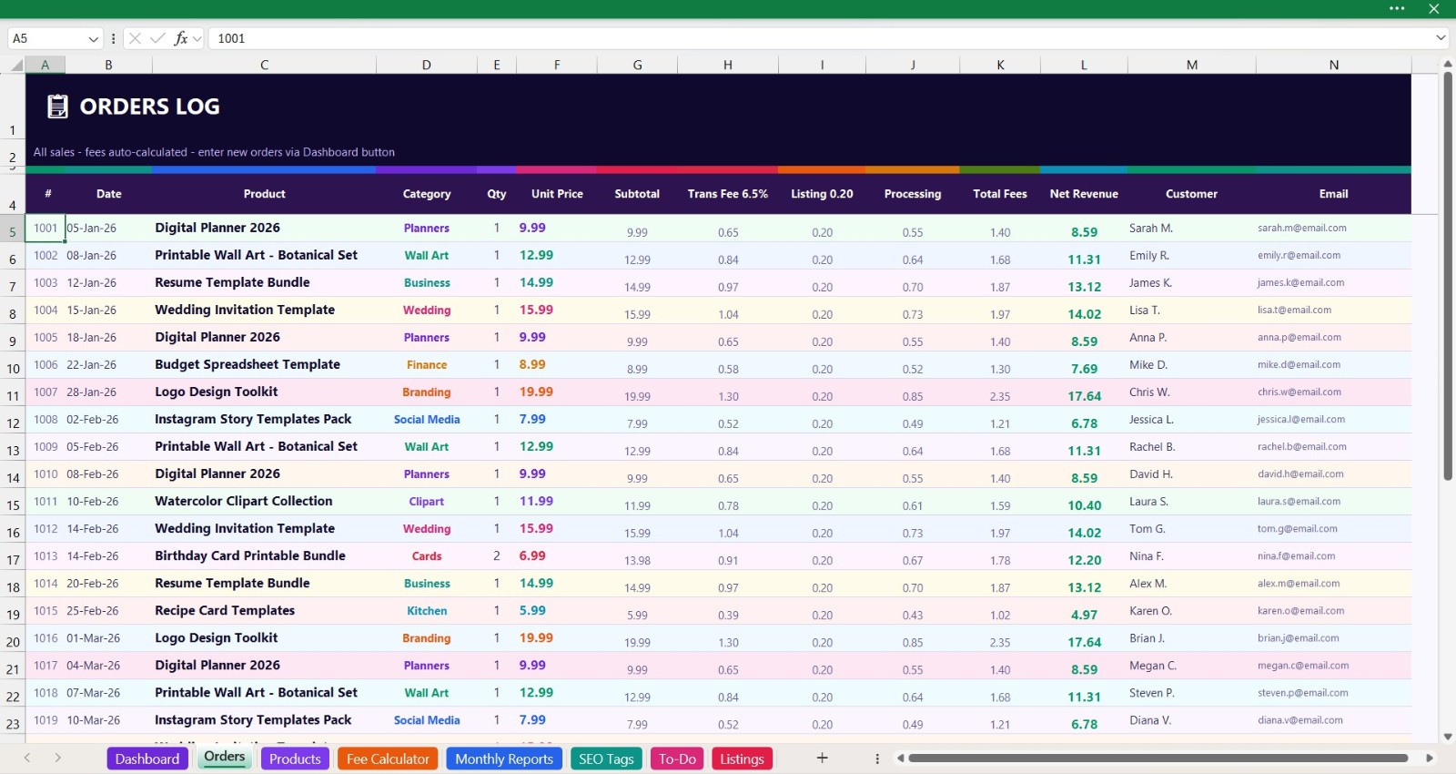Click the horizontal scrollbar thumb
The image size is (1456, 774).
(1158, 758)
